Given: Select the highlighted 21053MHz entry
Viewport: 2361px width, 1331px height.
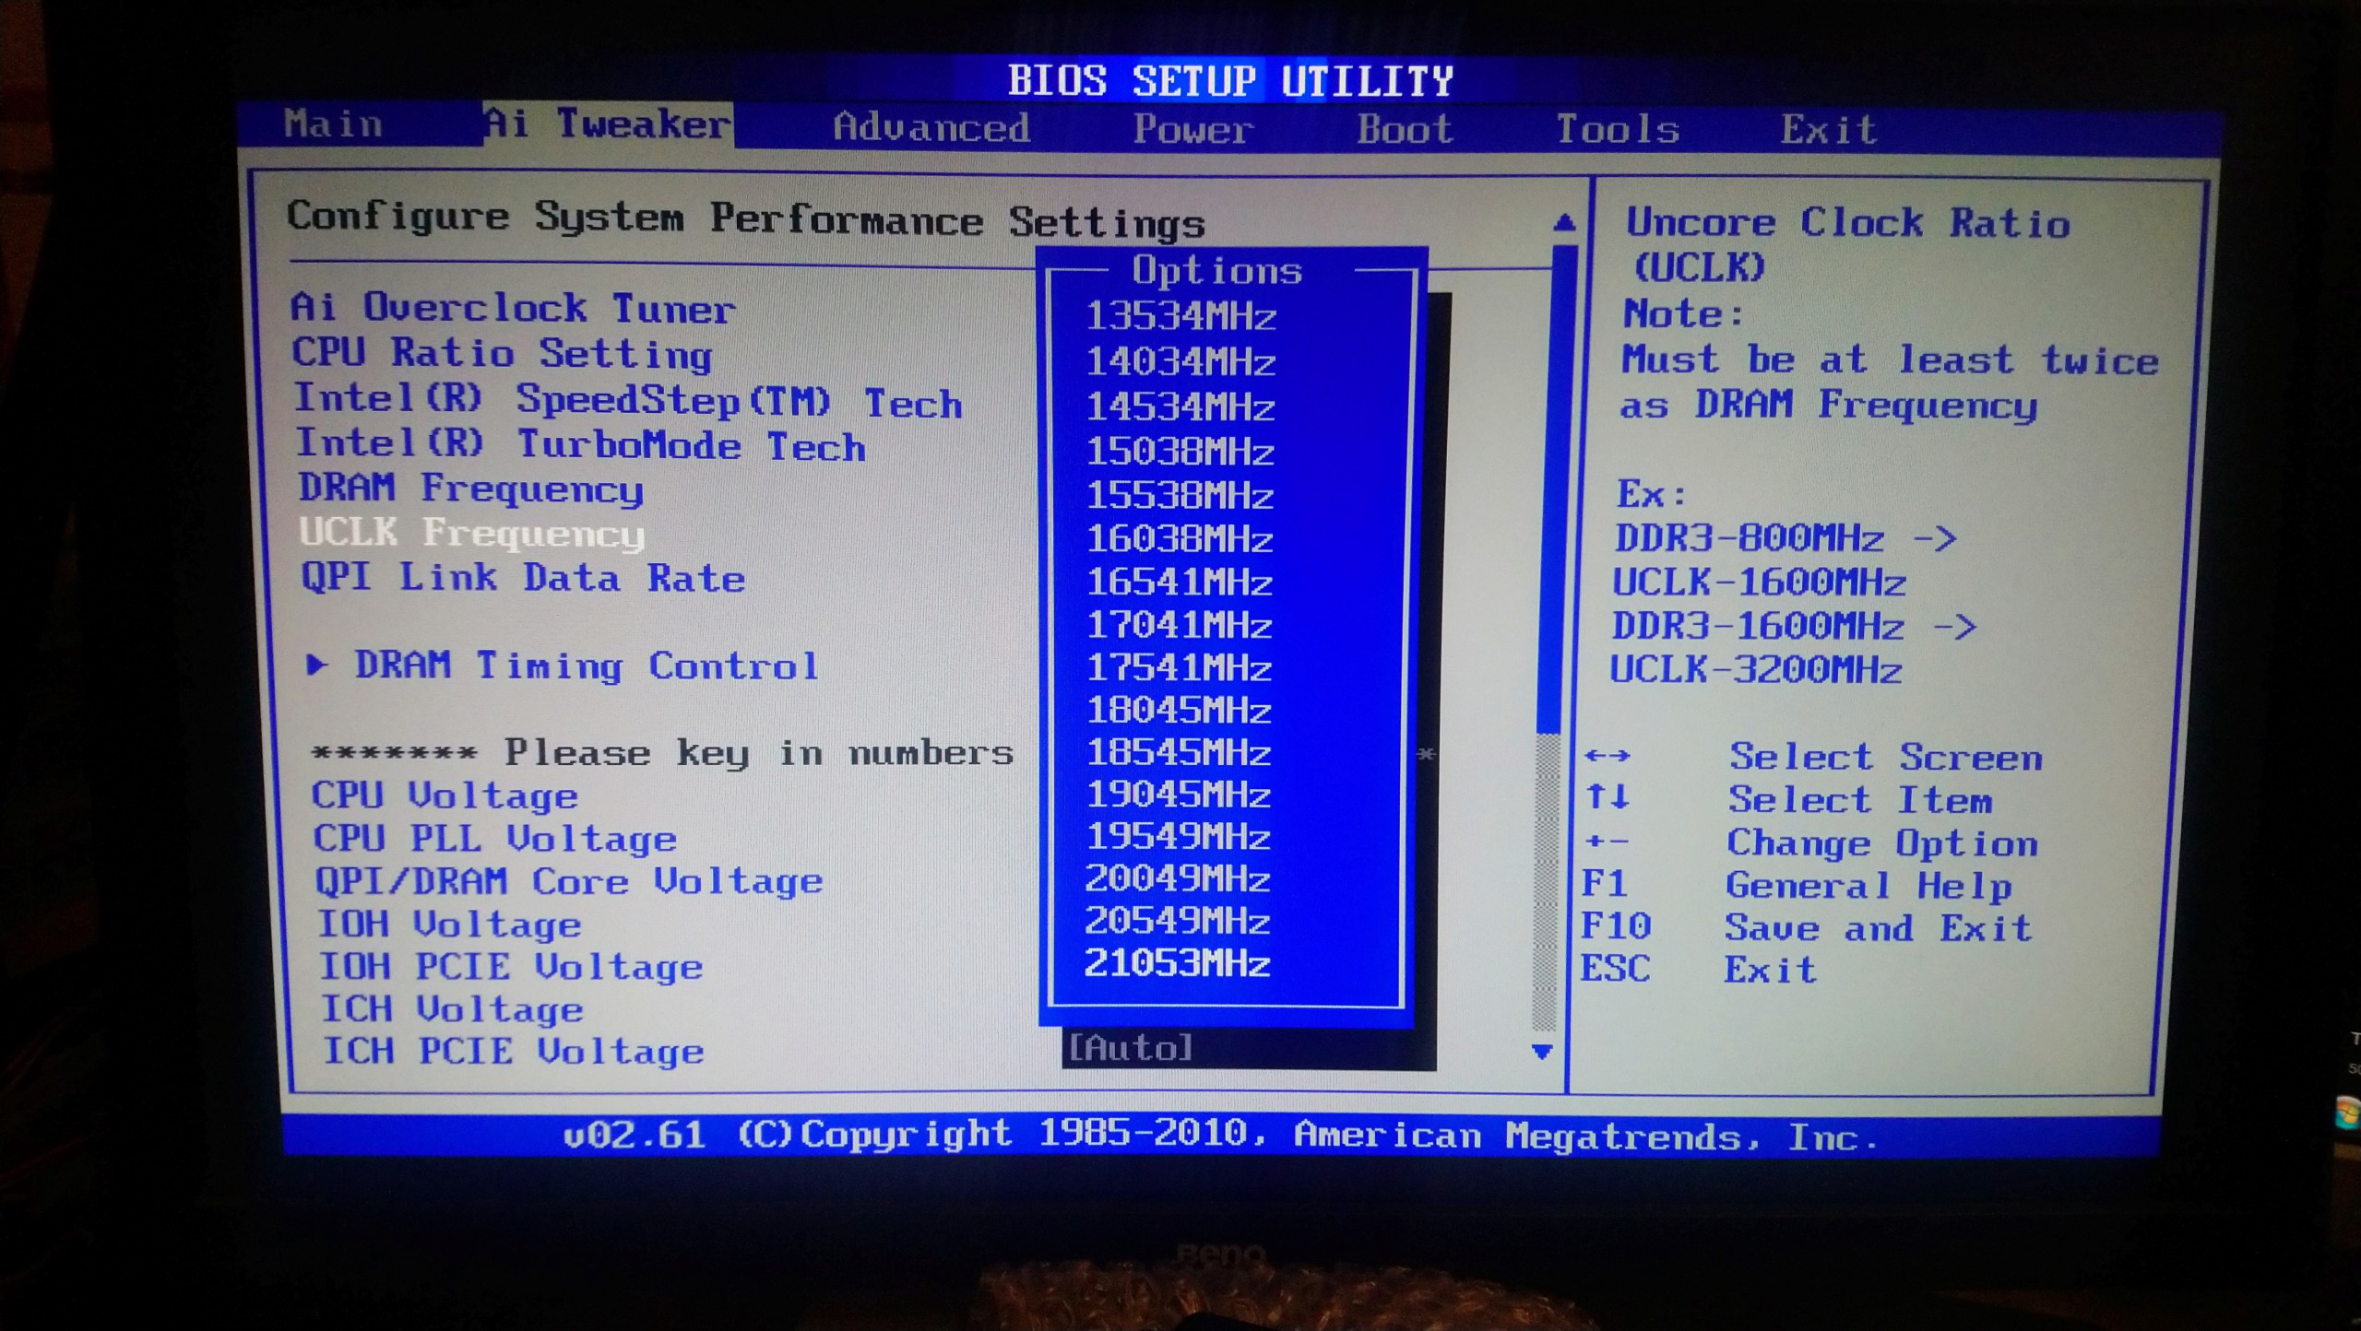Looking at the screenshot, I should [x=1178, y=964].
